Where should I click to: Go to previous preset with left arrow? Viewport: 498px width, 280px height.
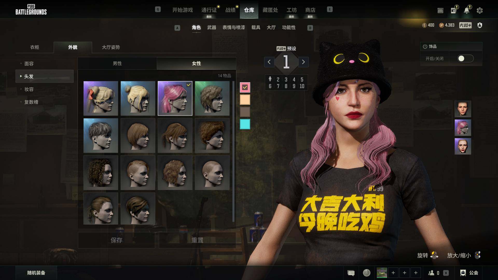click(269, 62)
